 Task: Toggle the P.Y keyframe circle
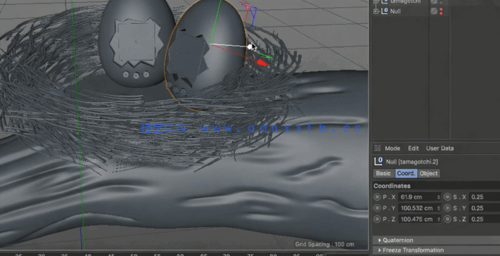377,208
